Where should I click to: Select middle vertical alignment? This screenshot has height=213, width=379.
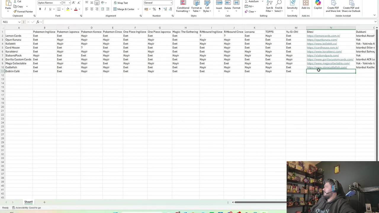92,3
